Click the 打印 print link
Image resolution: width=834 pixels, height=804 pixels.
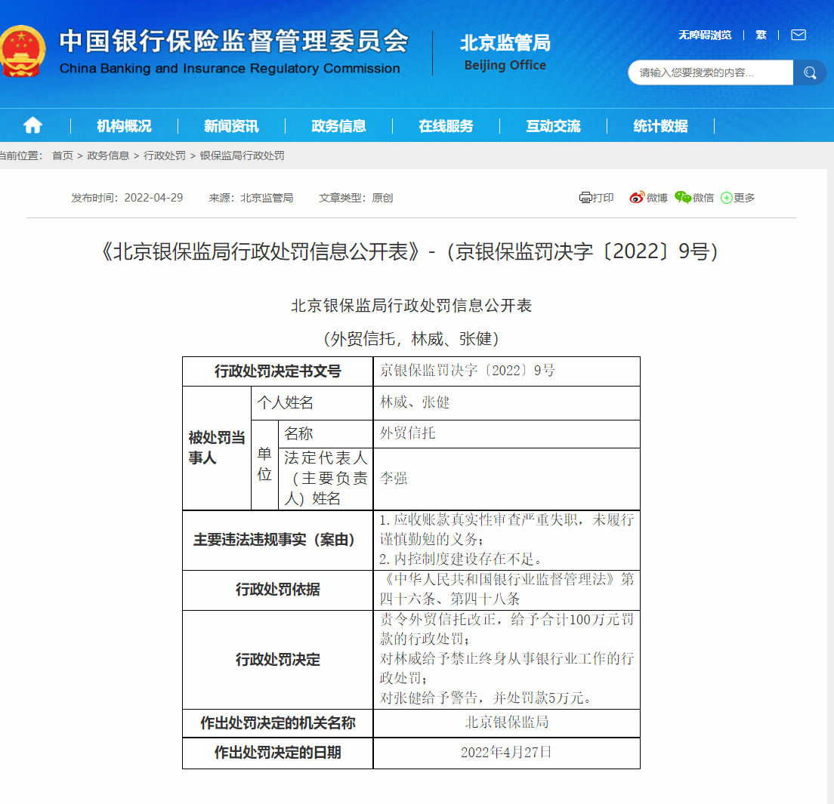(x=603, y=198)
